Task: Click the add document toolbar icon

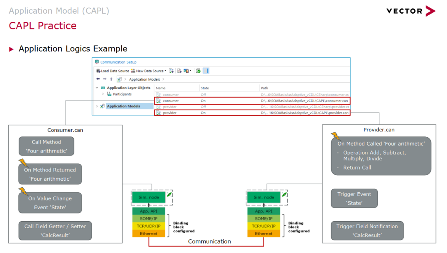Action: pyautogui.click(x=179, y=71)
